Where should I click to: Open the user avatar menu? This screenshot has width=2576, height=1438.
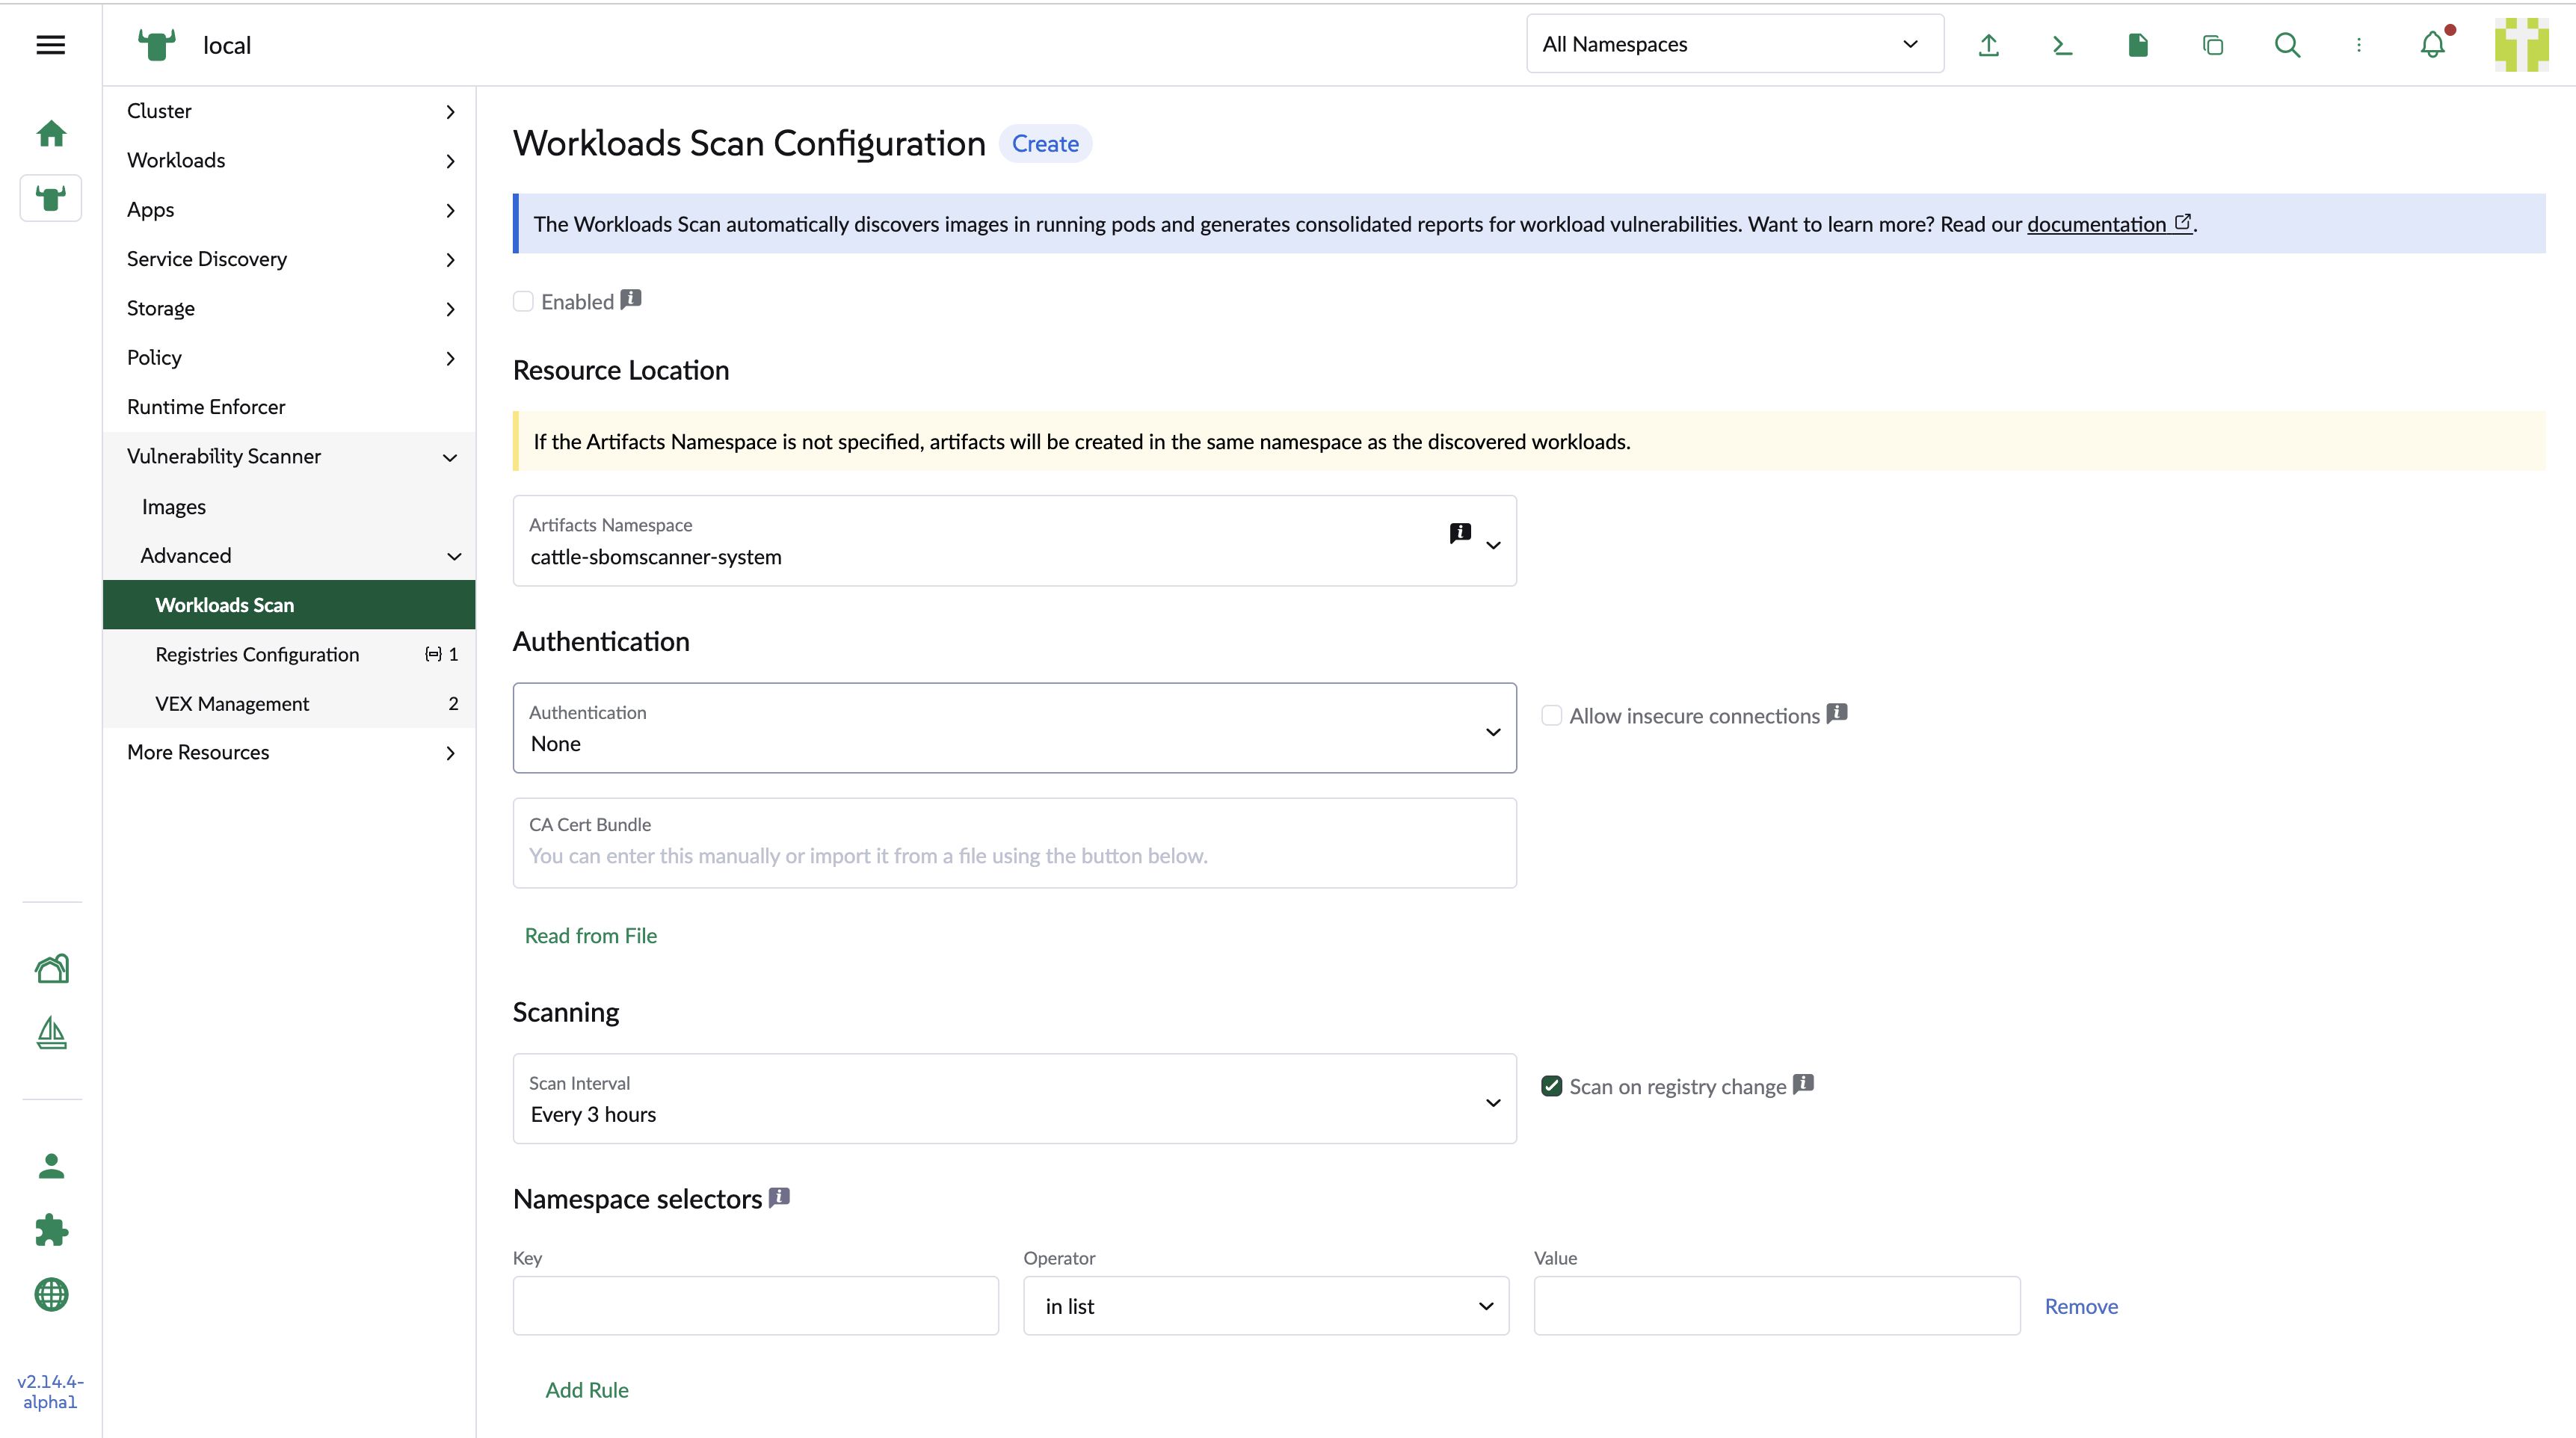pyautogui.click(x=2521, y=45)
